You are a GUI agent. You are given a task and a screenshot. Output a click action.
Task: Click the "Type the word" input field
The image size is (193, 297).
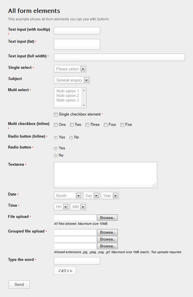76,261
